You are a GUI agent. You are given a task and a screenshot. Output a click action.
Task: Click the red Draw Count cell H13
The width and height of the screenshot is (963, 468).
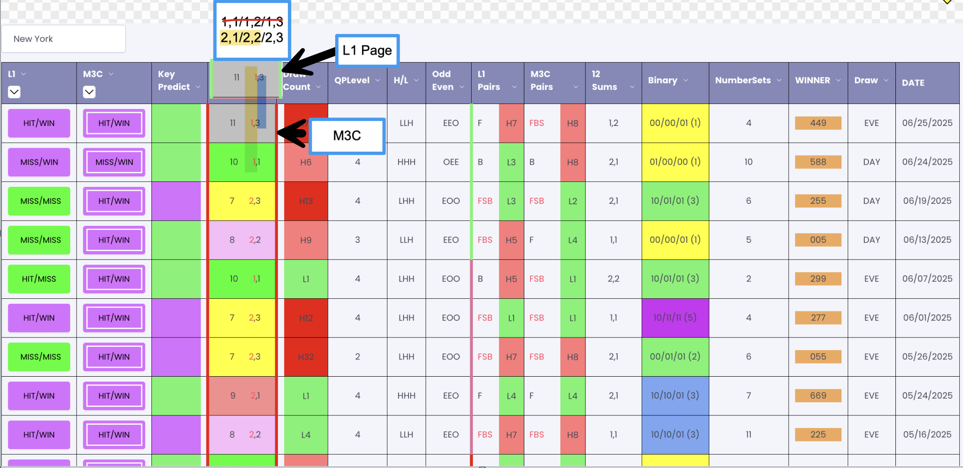pos(306,201)
